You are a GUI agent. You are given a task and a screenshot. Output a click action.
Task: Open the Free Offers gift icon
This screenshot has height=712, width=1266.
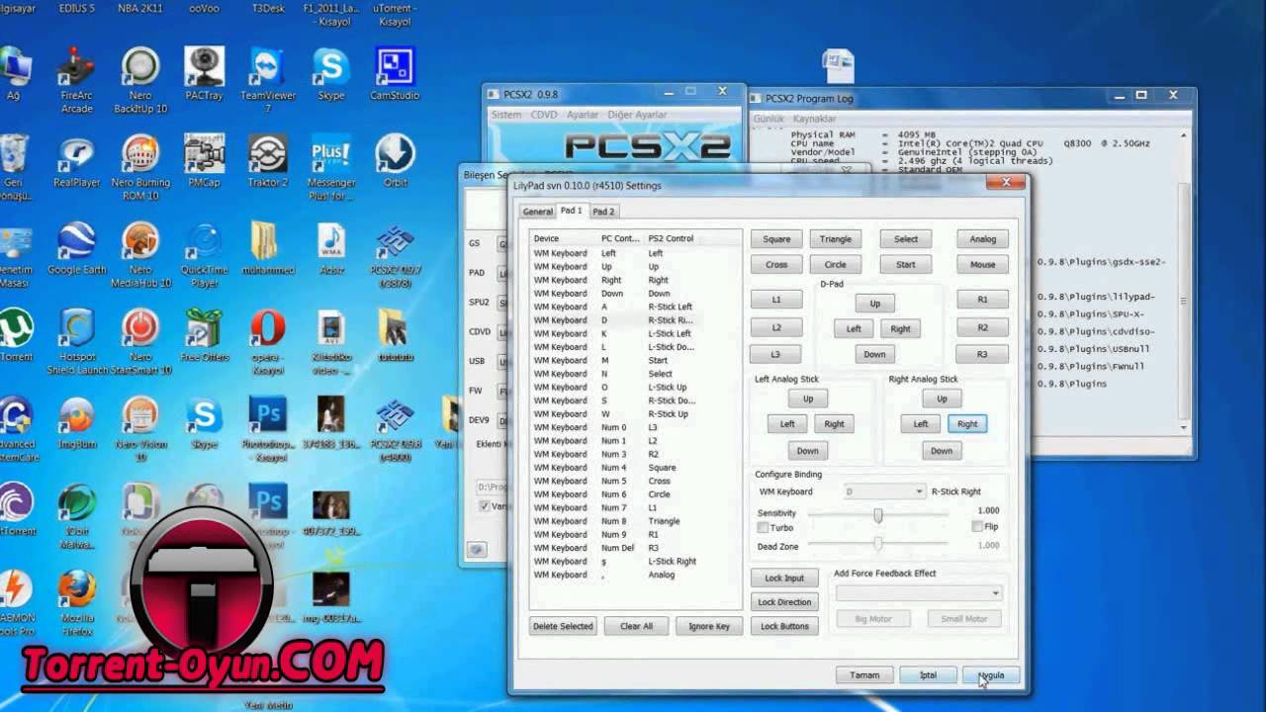point(204,335)
